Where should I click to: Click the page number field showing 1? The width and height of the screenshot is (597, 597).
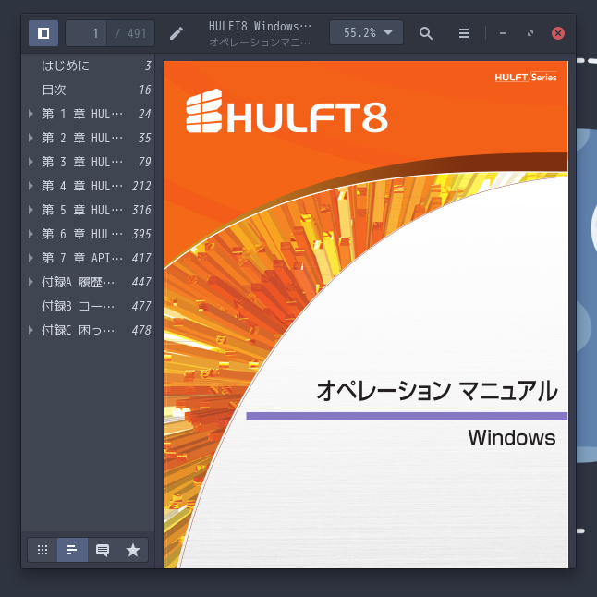(86, 33)
